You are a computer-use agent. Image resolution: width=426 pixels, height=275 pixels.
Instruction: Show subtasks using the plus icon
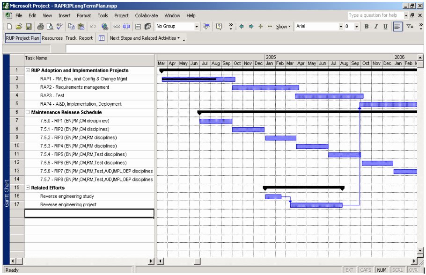(x=261, y=26)
